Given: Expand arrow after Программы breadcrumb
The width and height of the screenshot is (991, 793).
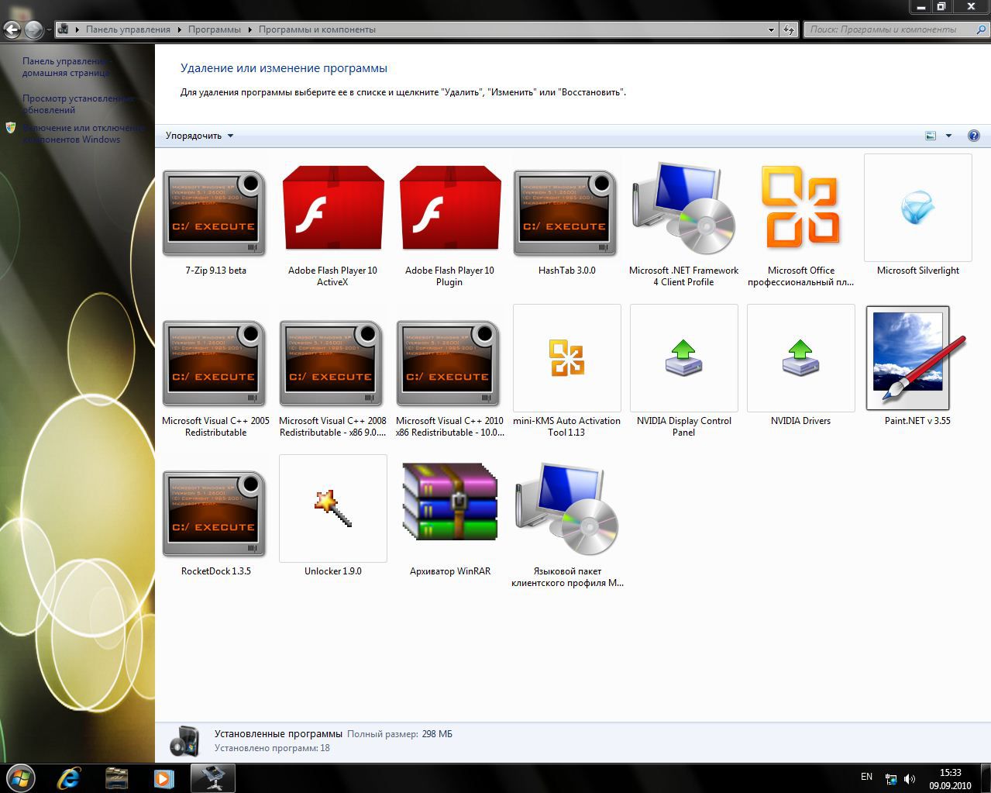Looking at the screenshot, I should pos(250,29).
